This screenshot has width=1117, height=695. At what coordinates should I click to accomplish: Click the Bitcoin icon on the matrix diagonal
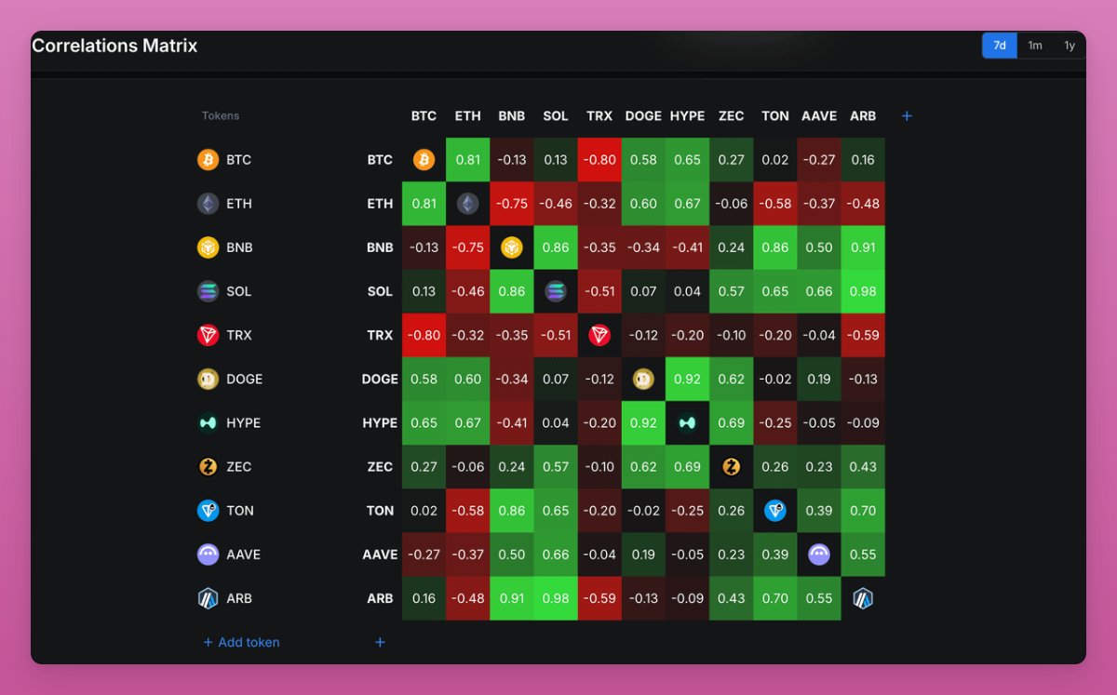pyautogui.click(x=424, y=160)
